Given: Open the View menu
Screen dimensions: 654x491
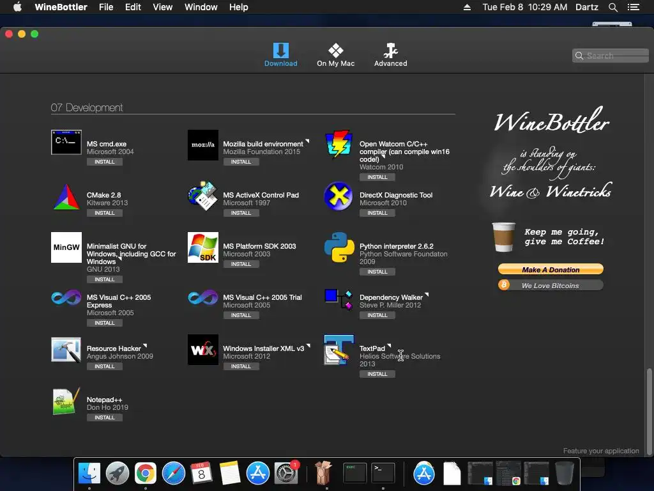Looking at the screenshot, I should 163,7.
